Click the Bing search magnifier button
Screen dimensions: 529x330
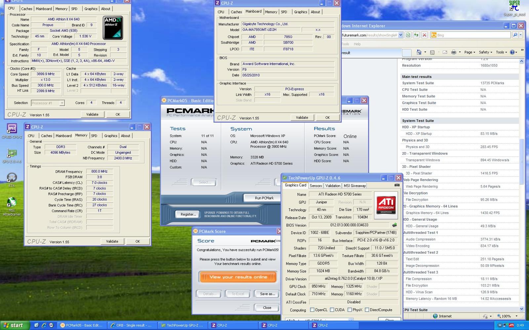515,35
